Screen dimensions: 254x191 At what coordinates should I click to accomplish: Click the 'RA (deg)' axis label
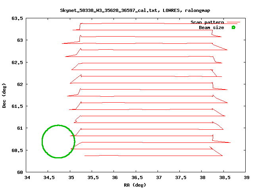tap(135, 185)
